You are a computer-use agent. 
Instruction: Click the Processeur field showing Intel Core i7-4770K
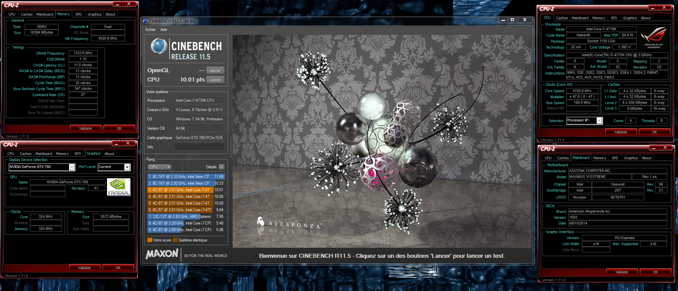[x=199, y=100]
